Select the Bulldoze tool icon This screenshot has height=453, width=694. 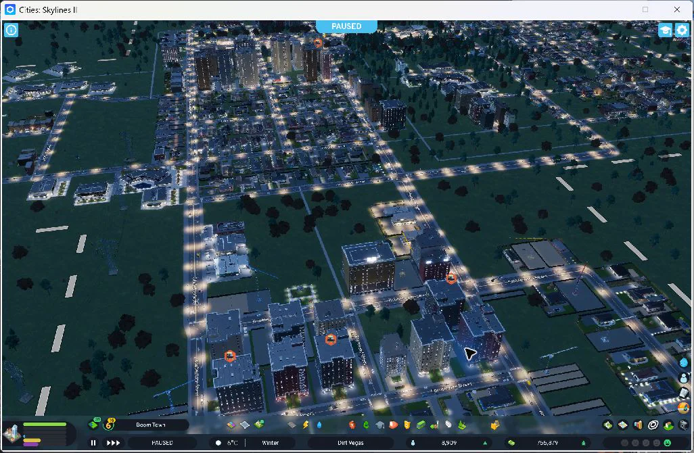pyautogui.click(x=495, y=425)
